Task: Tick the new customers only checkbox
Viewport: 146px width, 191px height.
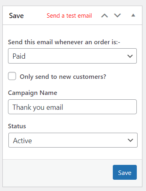Action: [x=12, y=76]
